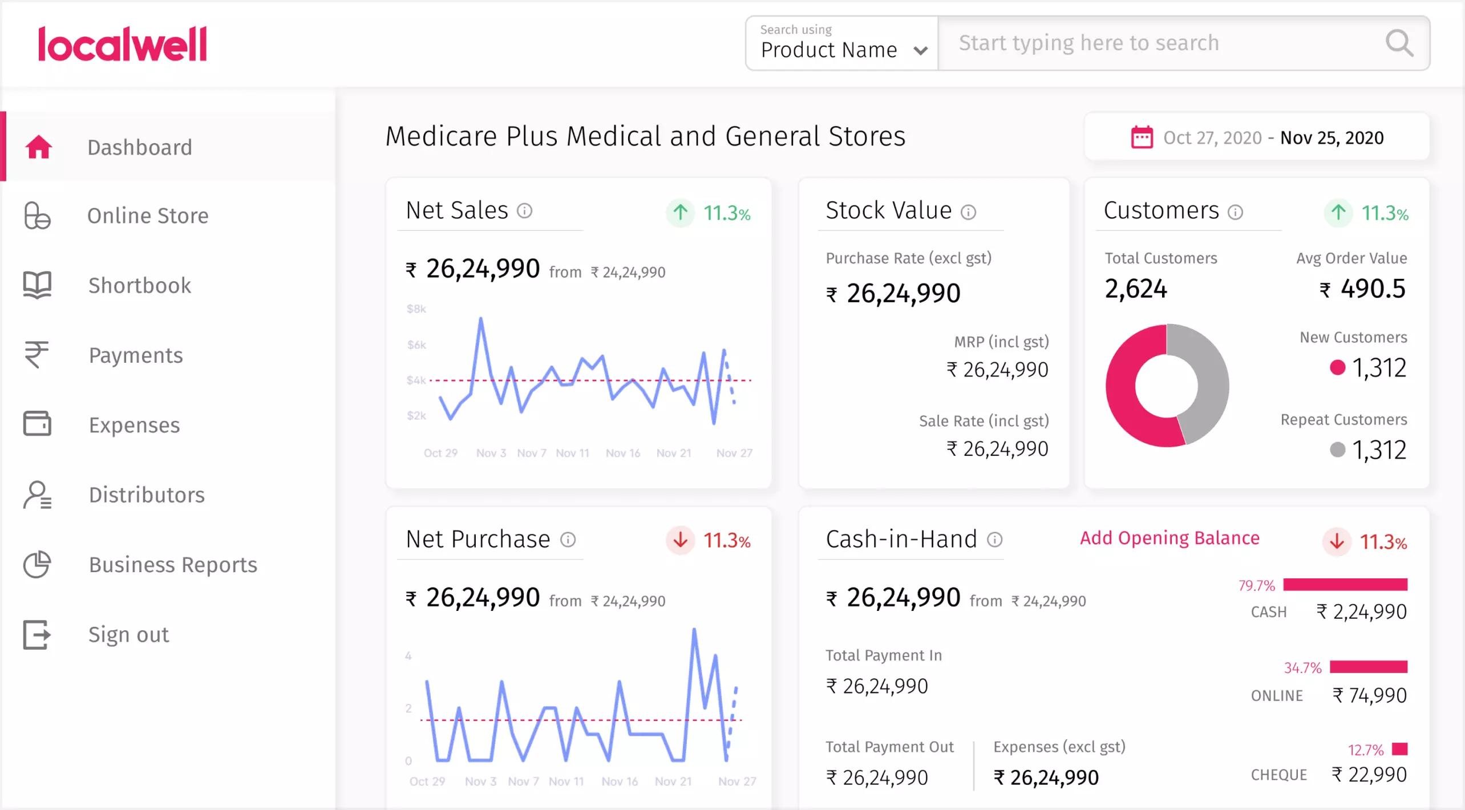The width and height of the screenshot is (1465, 810).
Task: Open the Expenses page
Action: [134, 425]
